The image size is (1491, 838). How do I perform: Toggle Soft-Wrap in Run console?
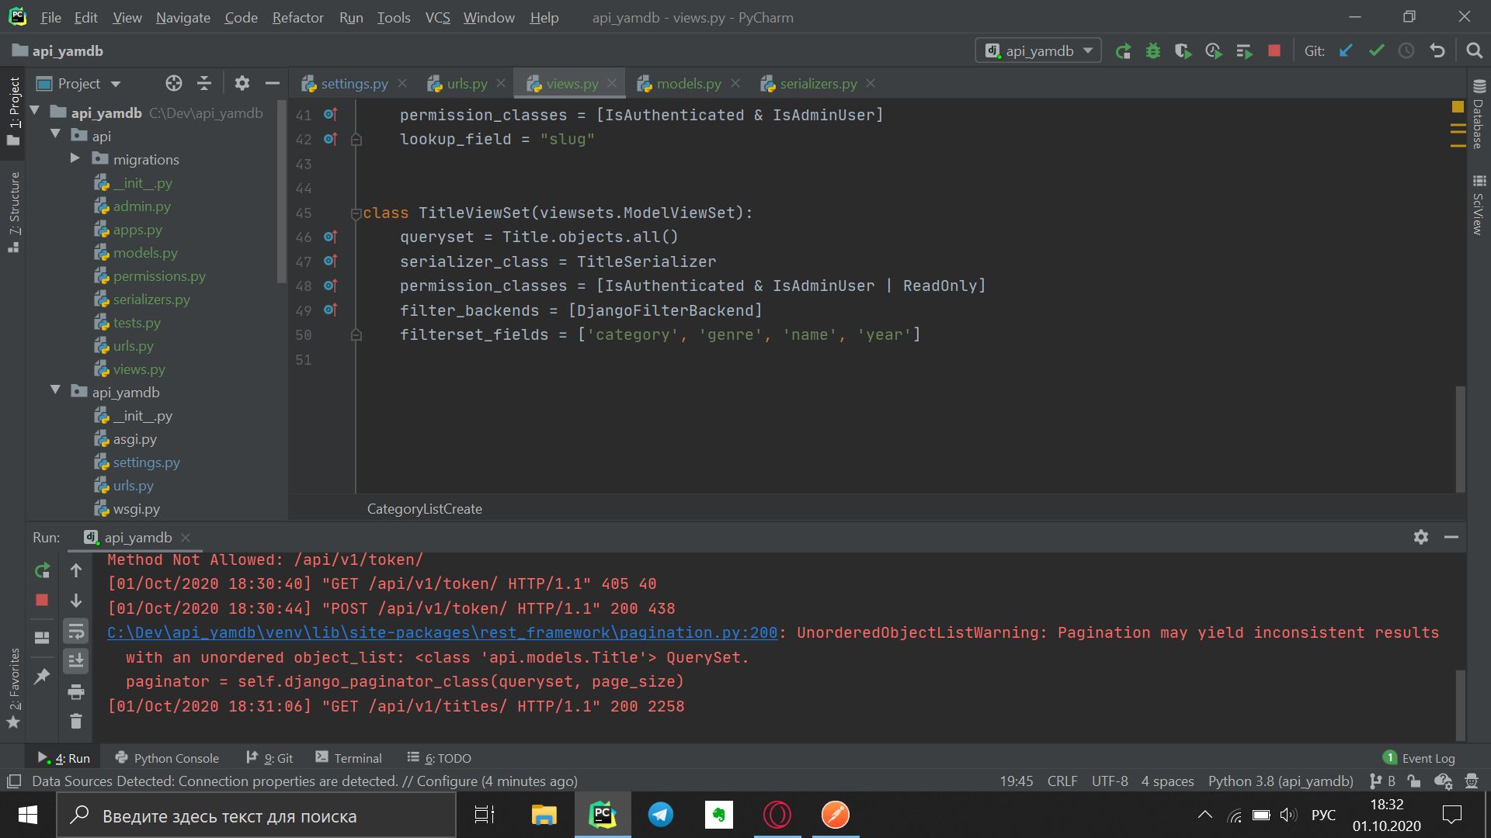click(x=76, y=632)
